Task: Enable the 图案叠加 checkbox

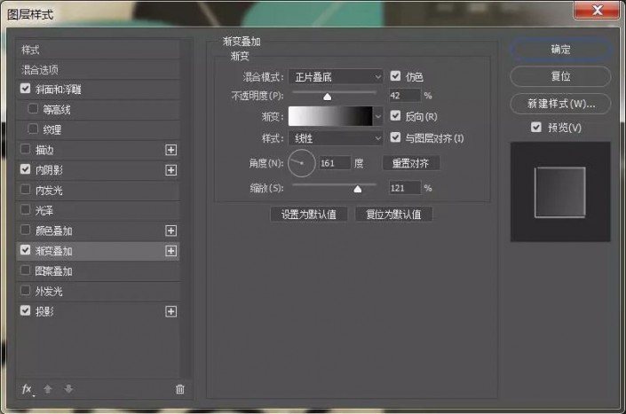Action: click(x=25, y=270)
